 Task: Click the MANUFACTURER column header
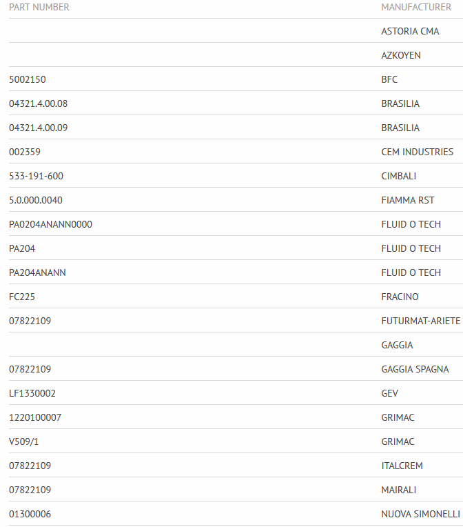[416, 7]
